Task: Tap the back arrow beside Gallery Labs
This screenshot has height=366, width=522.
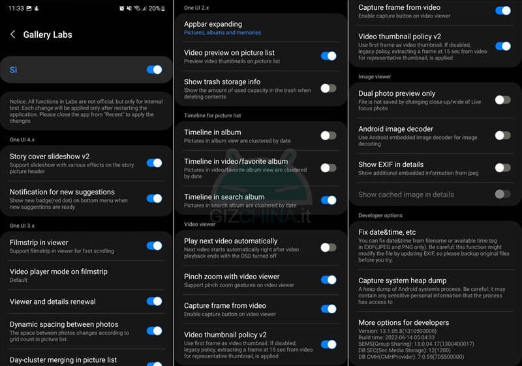Action: [12, 35]
